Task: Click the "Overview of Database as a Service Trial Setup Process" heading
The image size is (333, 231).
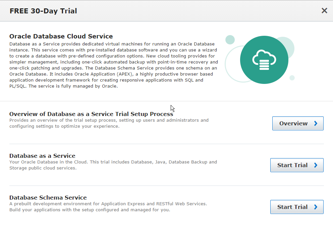Action: [91, 114]
